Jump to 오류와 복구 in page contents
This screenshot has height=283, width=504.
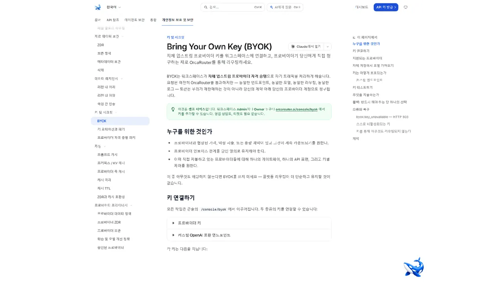[x=361, y=109]
